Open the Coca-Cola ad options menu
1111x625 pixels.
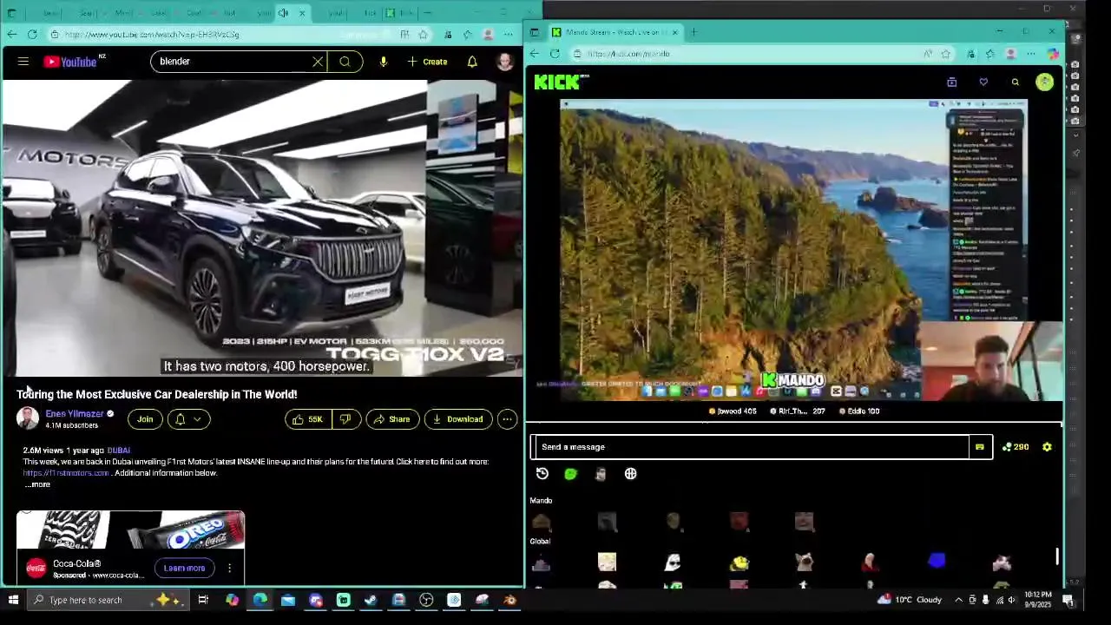coord(229,569)
